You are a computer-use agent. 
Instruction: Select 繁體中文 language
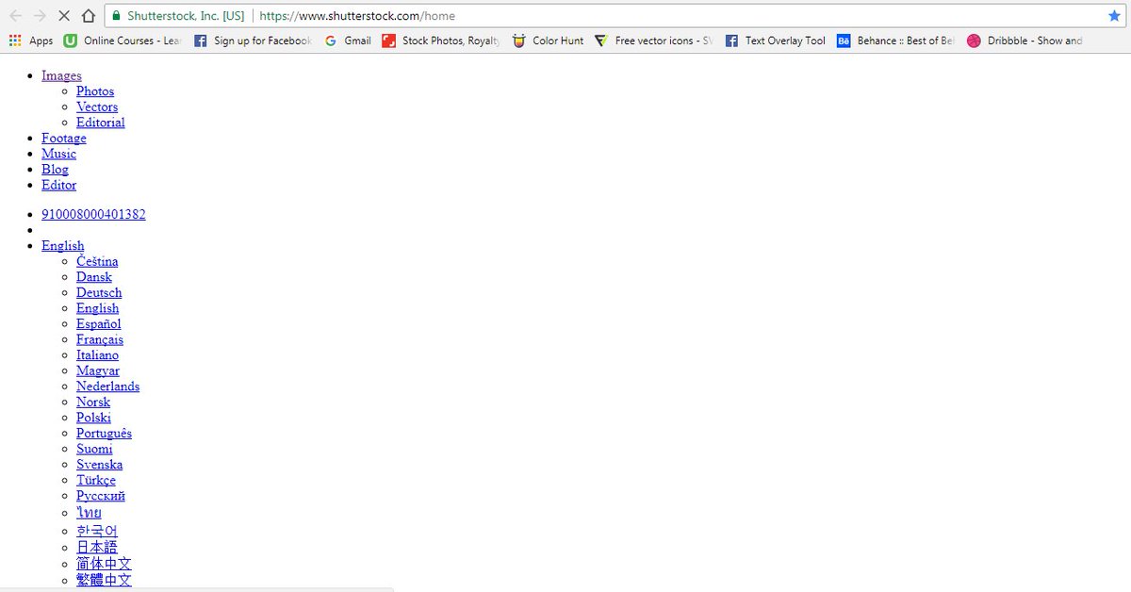point(105,580)
